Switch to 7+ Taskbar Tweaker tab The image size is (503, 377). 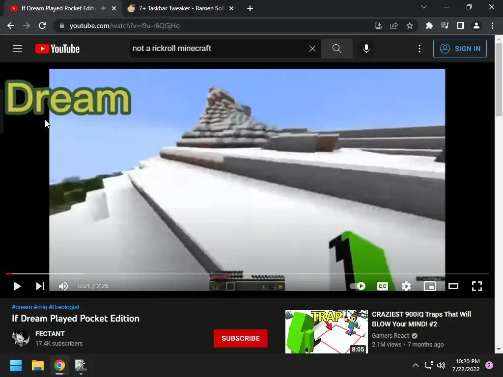tap(181, 8)
